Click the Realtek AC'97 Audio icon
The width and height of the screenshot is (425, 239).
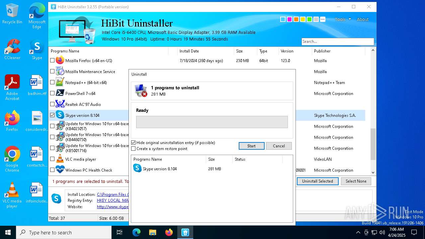coord(60,104)
